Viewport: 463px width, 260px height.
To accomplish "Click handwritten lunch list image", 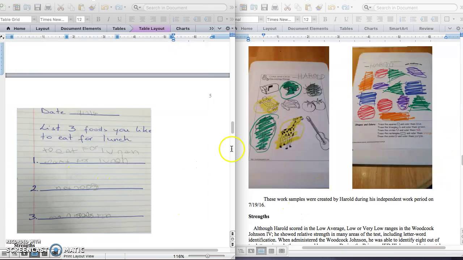I will pos(84,171).
